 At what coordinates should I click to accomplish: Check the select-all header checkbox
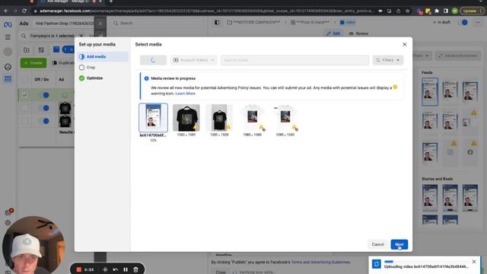(x=25, y=79)
